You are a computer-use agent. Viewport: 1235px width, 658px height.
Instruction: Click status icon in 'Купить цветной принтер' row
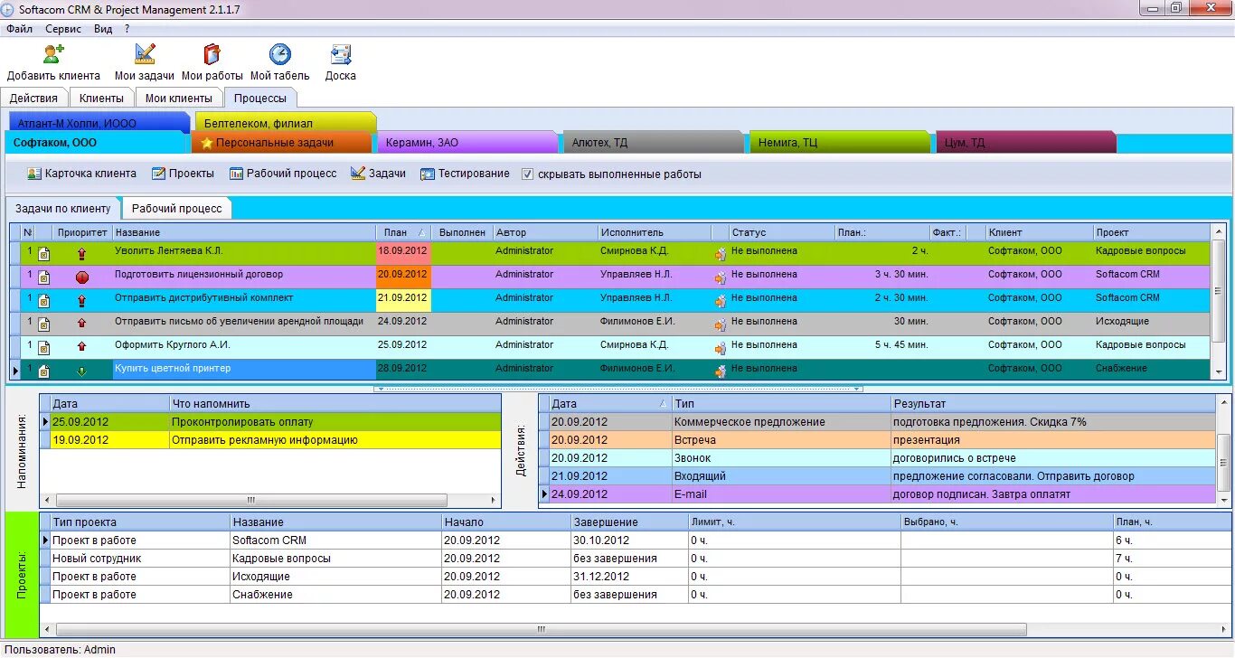[721, 371]
